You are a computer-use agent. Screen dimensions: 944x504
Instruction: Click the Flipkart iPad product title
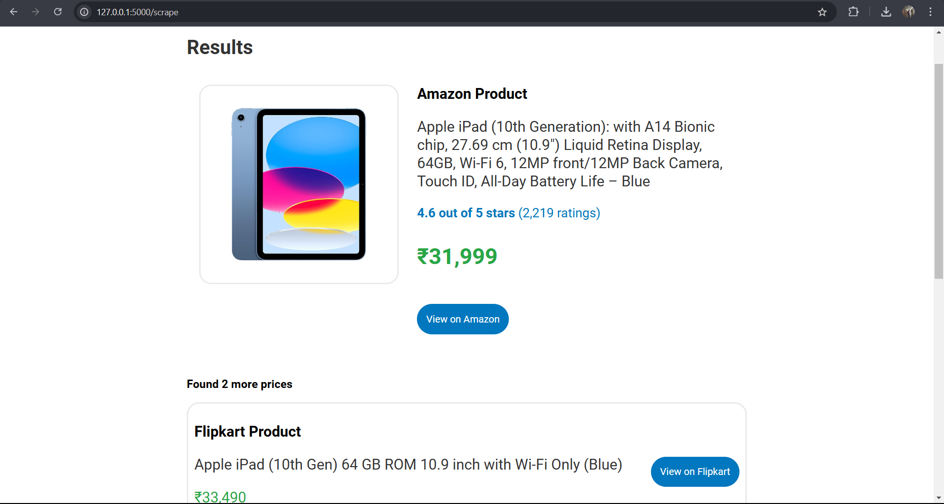[408, 464]
